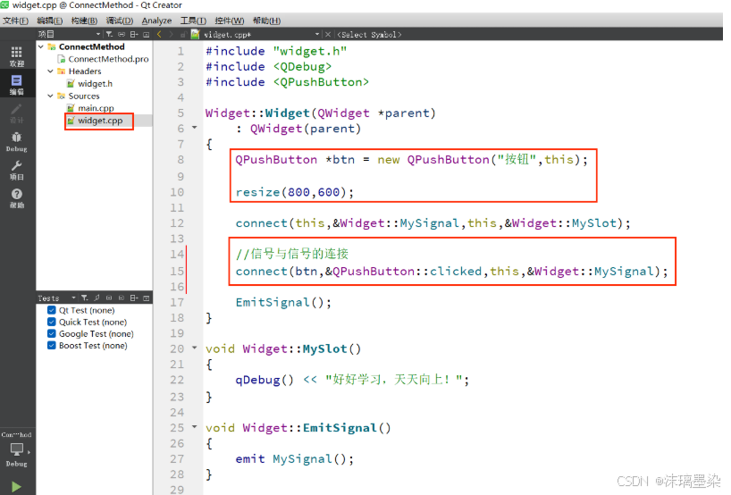Close the Tests side panel

click(x=146, y=298)
